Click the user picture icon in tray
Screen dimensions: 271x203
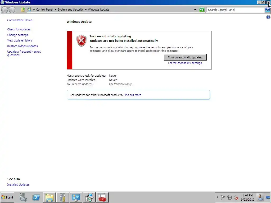coord(260,197)
